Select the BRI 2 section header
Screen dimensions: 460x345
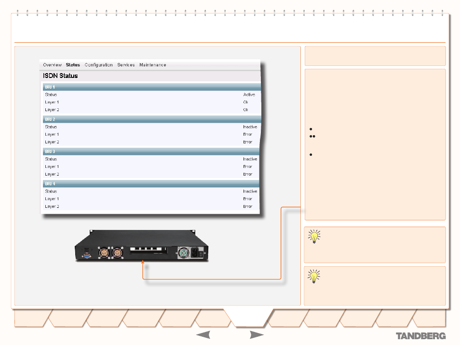click(152, 119)
